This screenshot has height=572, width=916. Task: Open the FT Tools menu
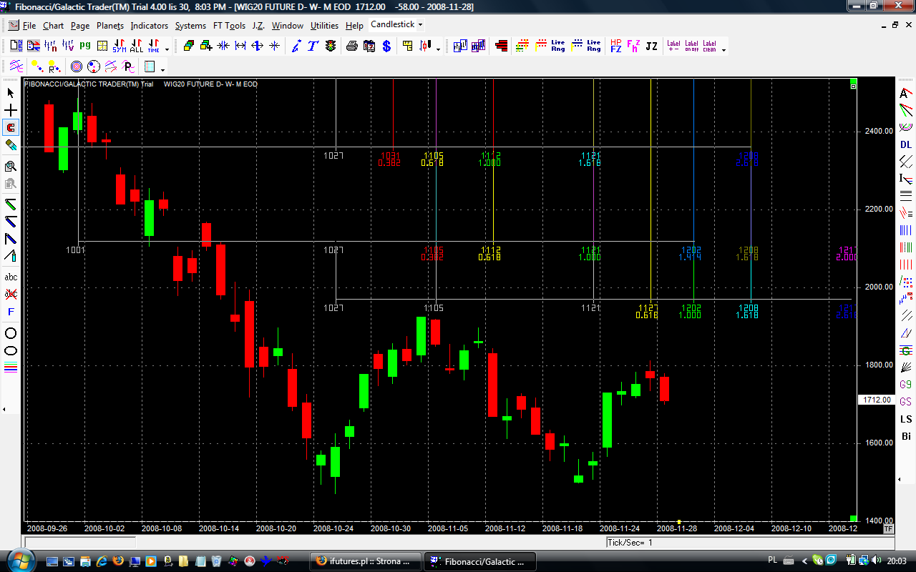(228, 26)
